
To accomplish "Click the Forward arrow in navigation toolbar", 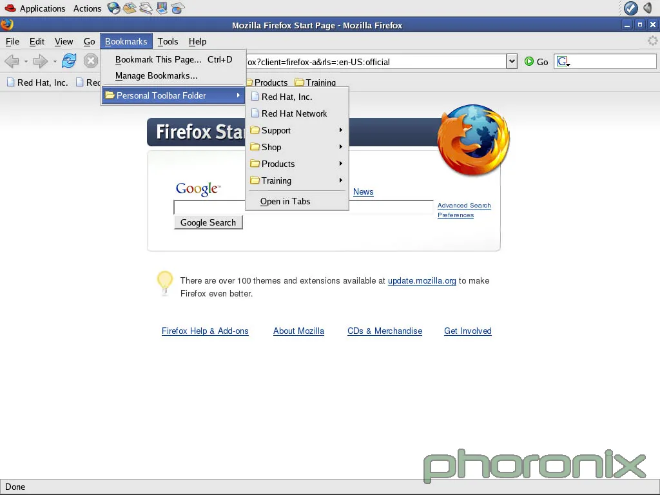I will tap(40, 62).
